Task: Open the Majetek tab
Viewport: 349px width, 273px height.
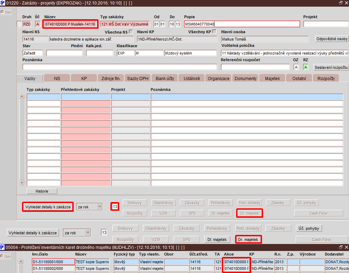Action: point(272,78)
